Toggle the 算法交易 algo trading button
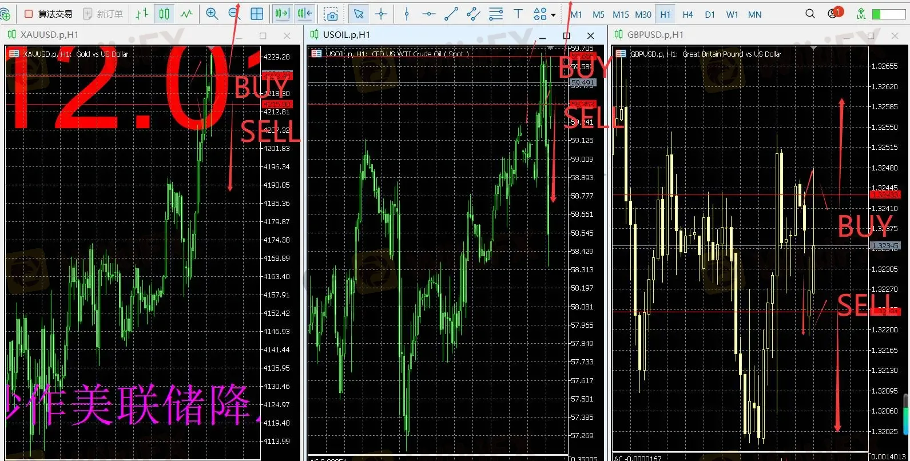 pos(48,14)
